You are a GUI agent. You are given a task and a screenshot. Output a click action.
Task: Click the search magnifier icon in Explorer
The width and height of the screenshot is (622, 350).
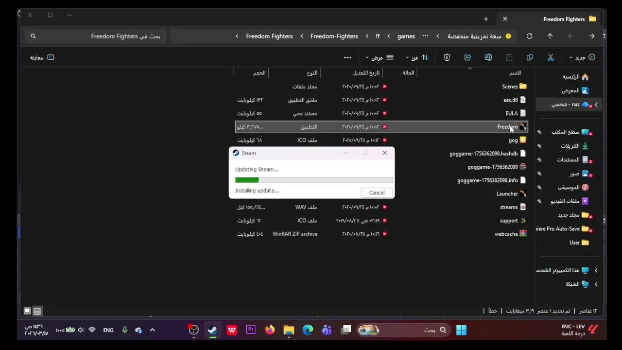click(x=33, y=36)
